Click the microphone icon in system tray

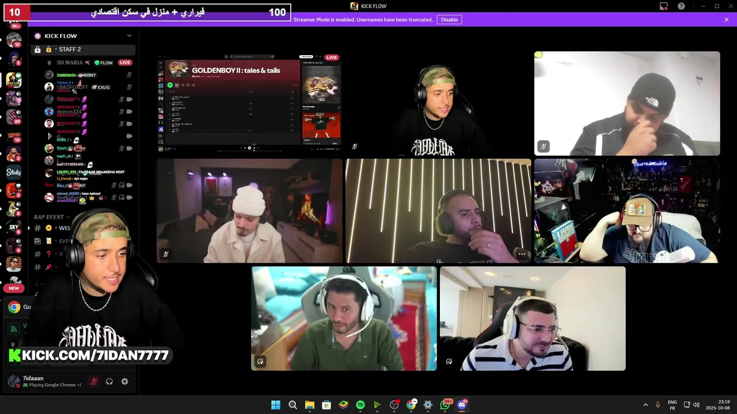(x=658, y=405)
